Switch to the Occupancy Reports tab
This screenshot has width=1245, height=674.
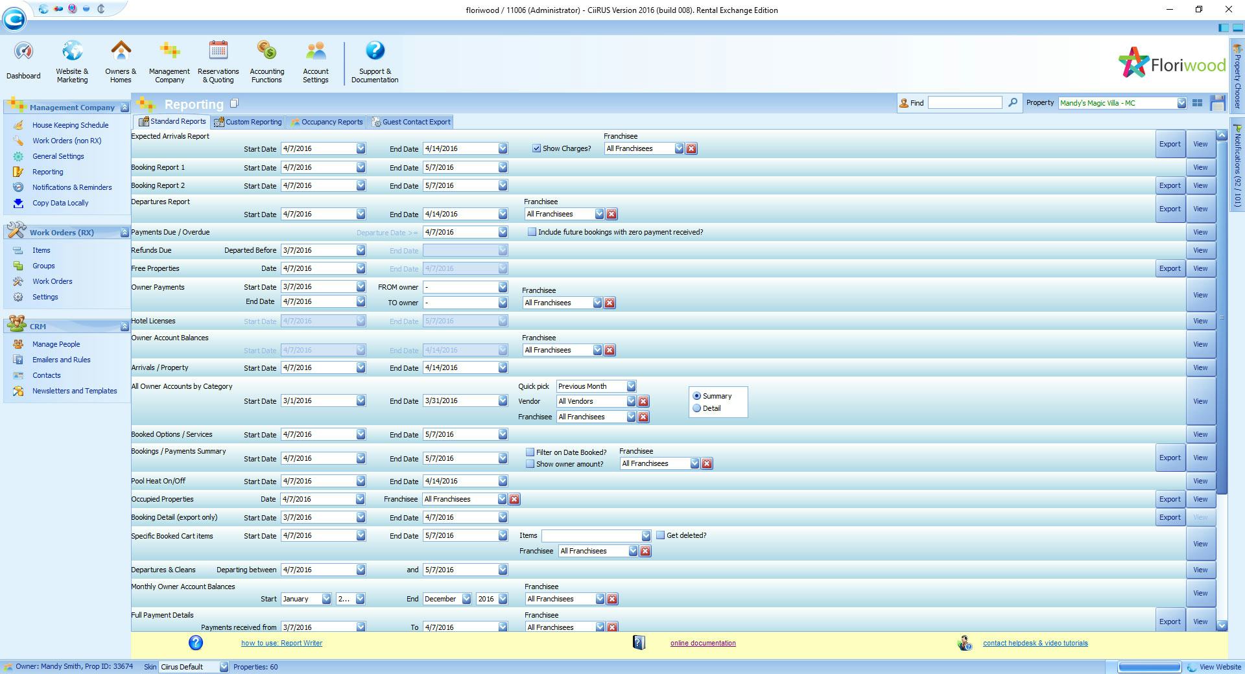326,122
